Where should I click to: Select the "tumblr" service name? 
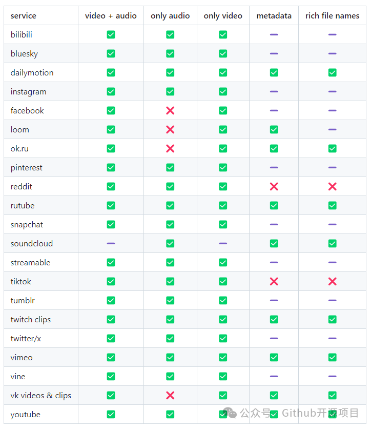pos(23,301)
